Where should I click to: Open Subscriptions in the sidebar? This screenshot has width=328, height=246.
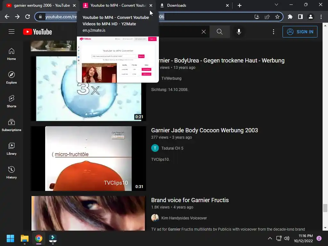(12, 125)
